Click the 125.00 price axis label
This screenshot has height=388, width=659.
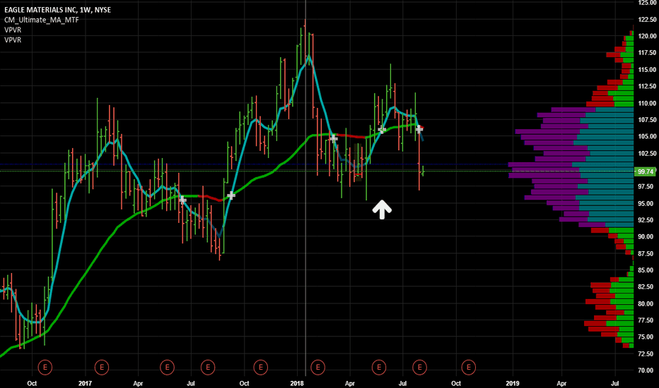tap(647, 3)
